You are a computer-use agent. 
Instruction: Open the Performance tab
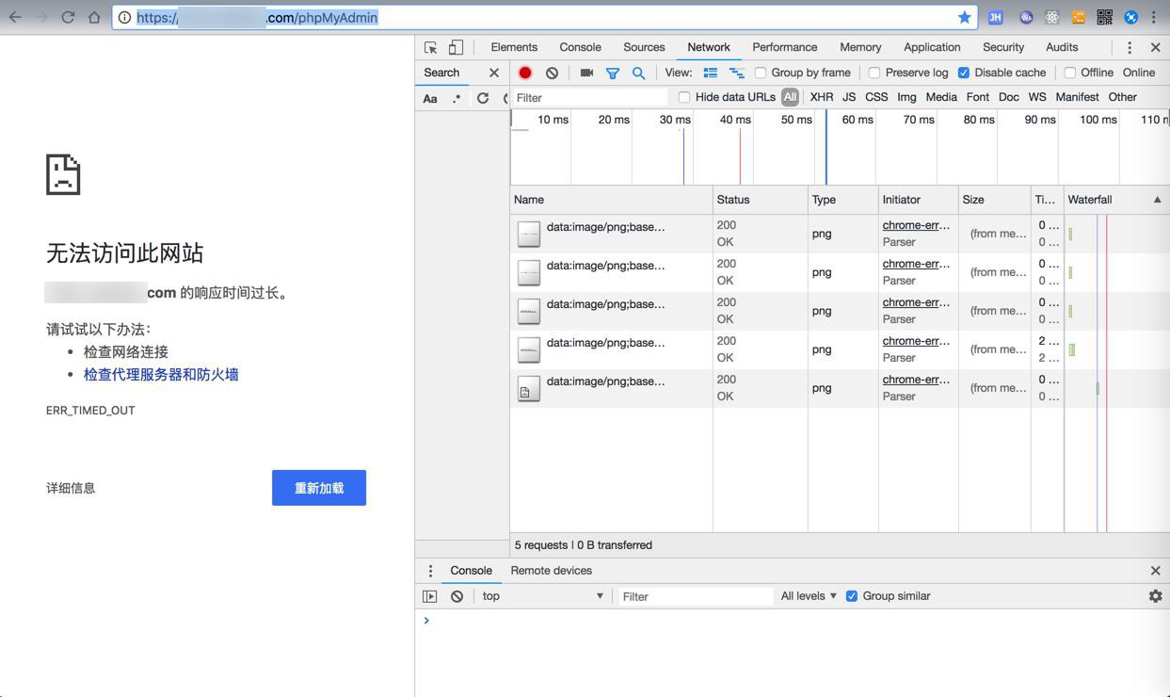[x=784, y=47]
